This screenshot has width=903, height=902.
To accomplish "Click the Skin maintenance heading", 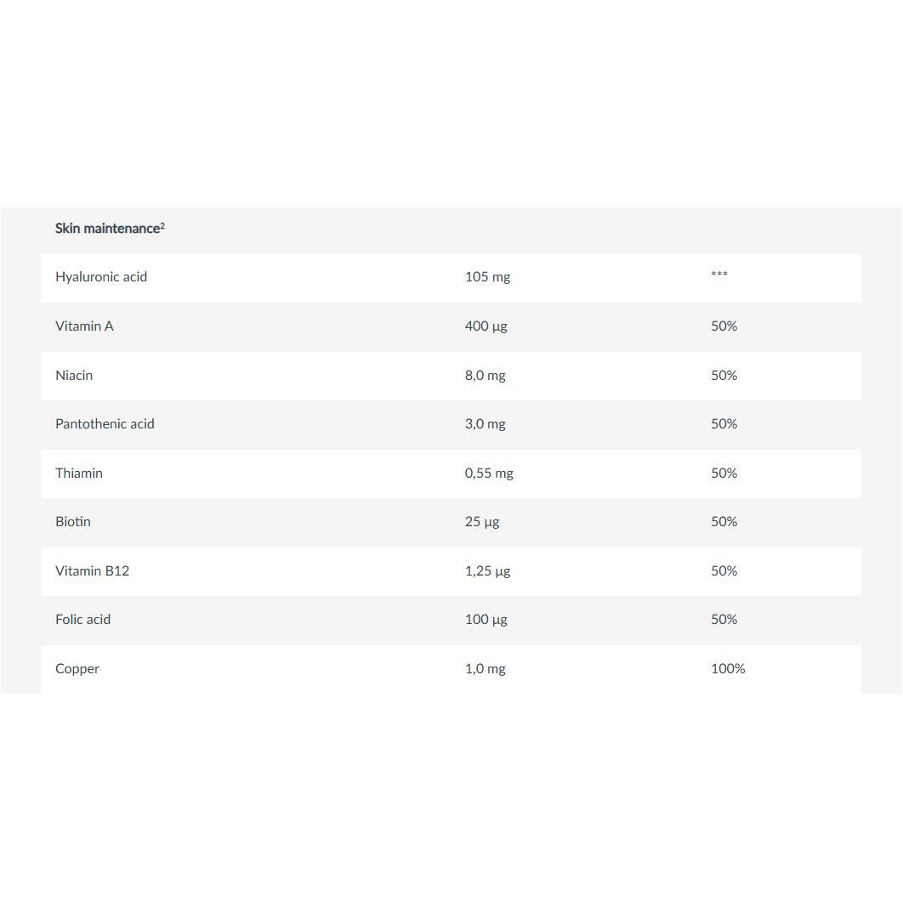I will tap(110, 229).
